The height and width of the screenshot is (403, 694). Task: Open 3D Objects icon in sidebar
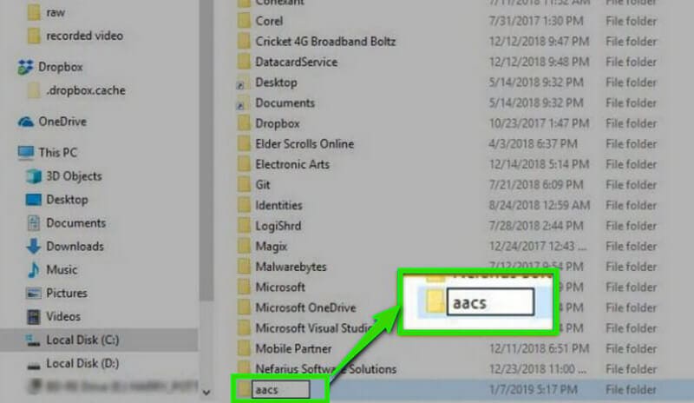(34, 176)
